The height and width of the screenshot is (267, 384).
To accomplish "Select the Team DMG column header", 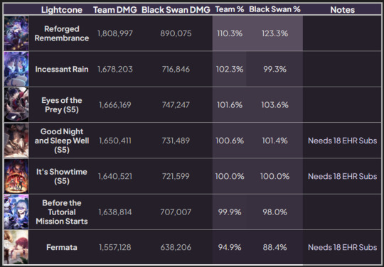I will [x=115, y=10].
